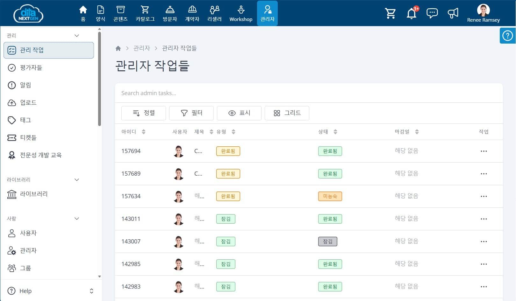Go to home via breadcrumb house icon
The image size is (516, 301).
point(118,48)
